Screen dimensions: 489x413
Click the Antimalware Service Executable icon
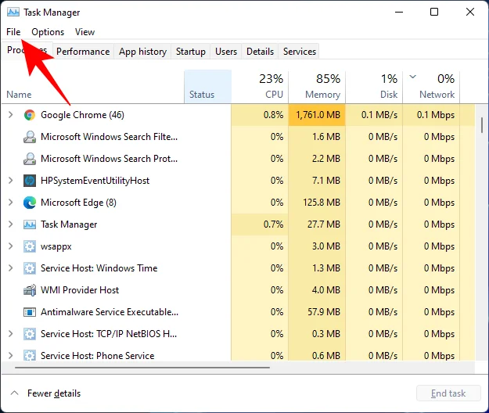click(x=30, y=312)
